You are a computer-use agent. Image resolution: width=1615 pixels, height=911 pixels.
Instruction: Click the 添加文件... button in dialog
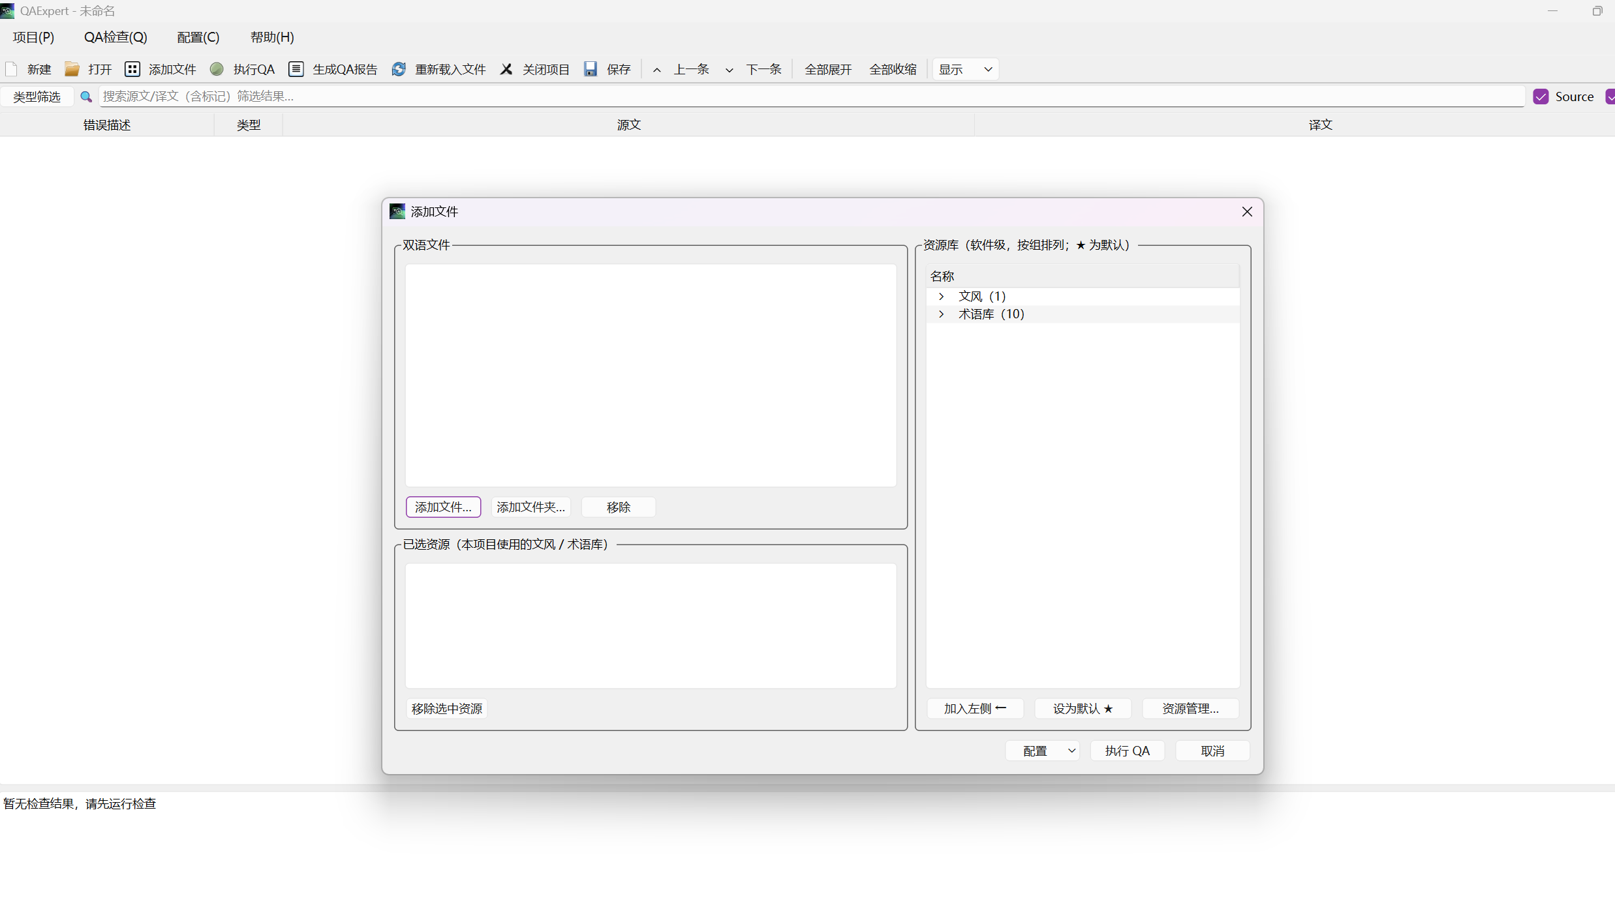tap(443, 507)
